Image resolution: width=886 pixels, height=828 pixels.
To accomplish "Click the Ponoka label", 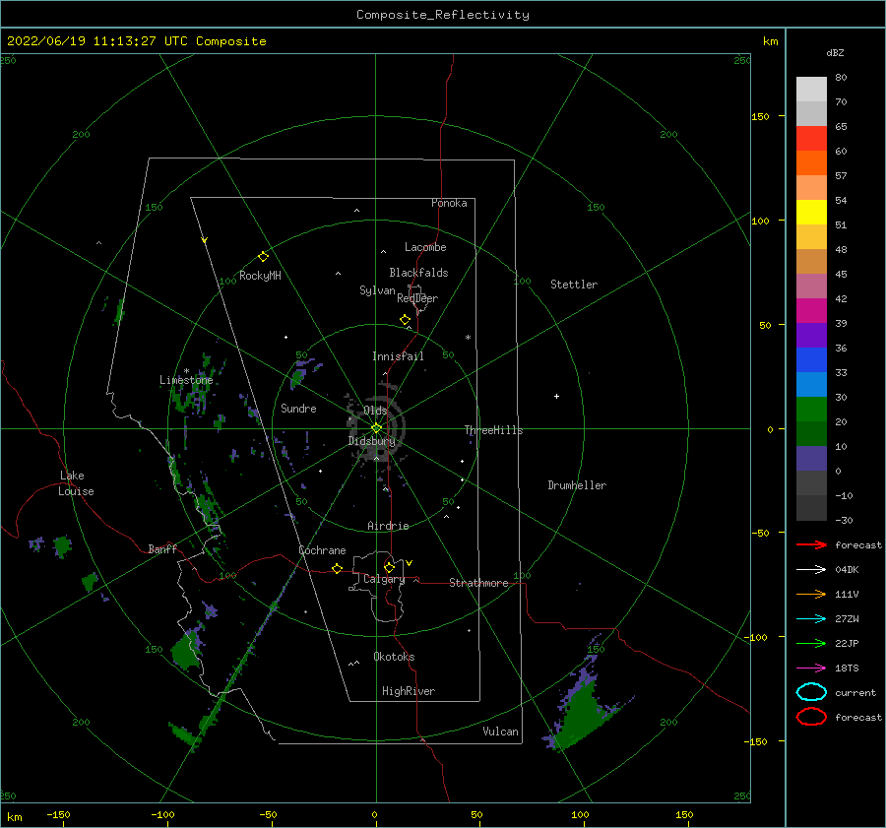I will click(x=449, y=203).
